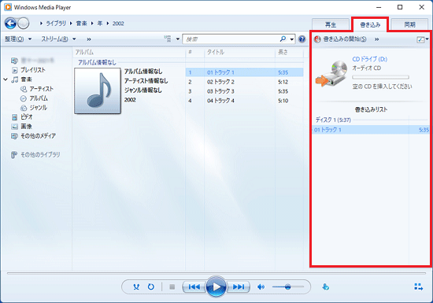Image resolution: width=433 pixels, height=303 pixels.
Task: Select track 04 トラック 4
Action: tap(244, 101)
